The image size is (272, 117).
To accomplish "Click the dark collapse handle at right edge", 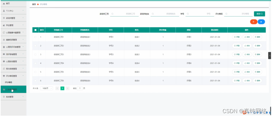I will 270,55.
